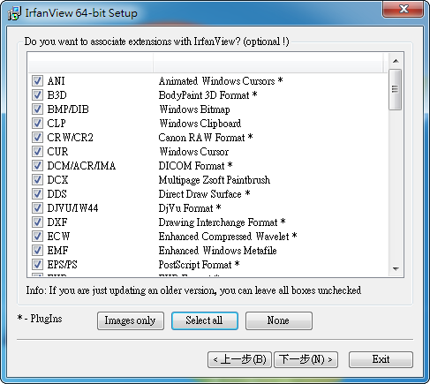
Task: Uncheck the EMF checkbox
Action: pos(37,251)
